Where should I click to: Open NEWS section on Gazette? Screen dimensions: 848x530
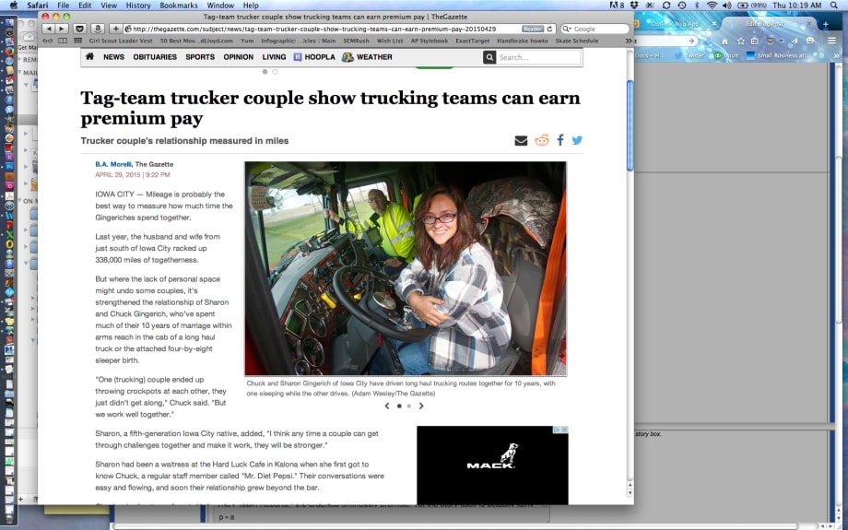point(113,57)
